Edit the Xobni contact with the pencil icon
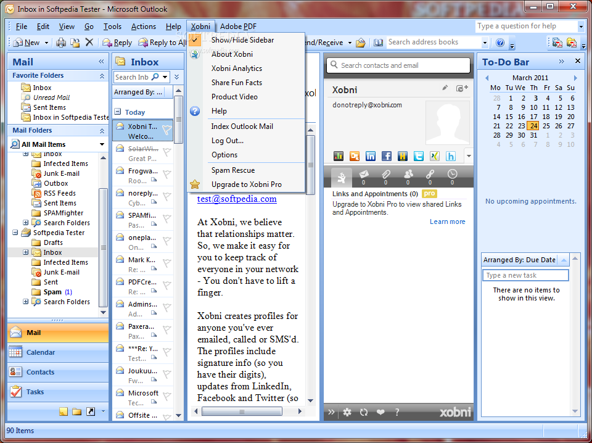The width and height of the screenshot is (592, 443). point(445,88)
